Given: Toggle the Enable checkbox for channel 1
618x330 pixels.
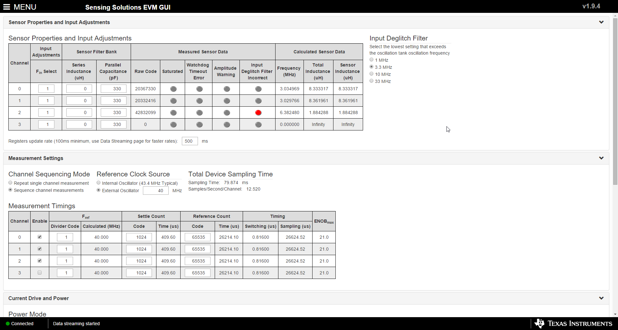Looking at the screenshot, I should (40, 249).
